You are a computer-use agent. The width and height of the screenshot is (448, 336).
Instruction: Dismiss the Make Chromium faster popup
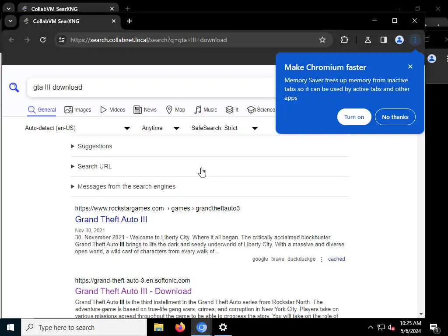410,66
